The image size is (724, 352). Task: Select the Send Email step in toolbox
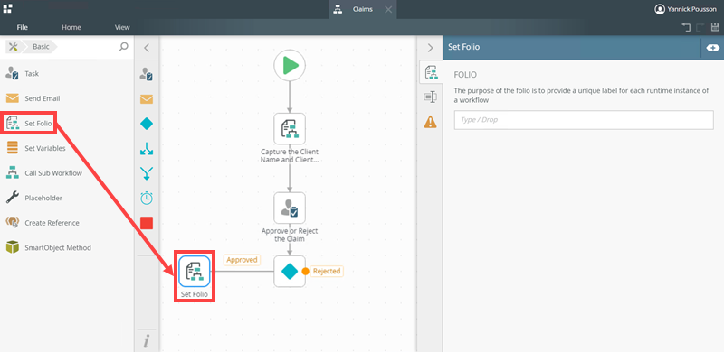tap(33, 98)
